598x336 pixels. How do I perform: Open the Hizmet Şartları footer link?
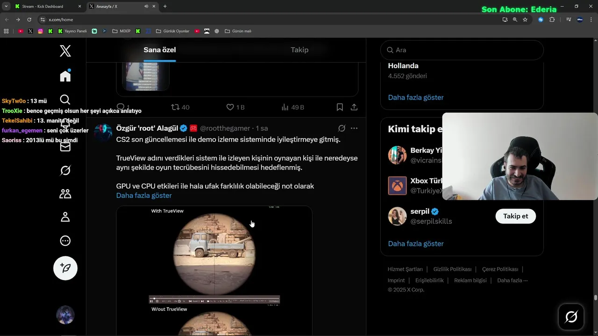(x=405, y=269)
